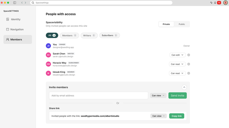Go forward with the right arrow icon
The image size is (229, 128).
click(25, 2)
